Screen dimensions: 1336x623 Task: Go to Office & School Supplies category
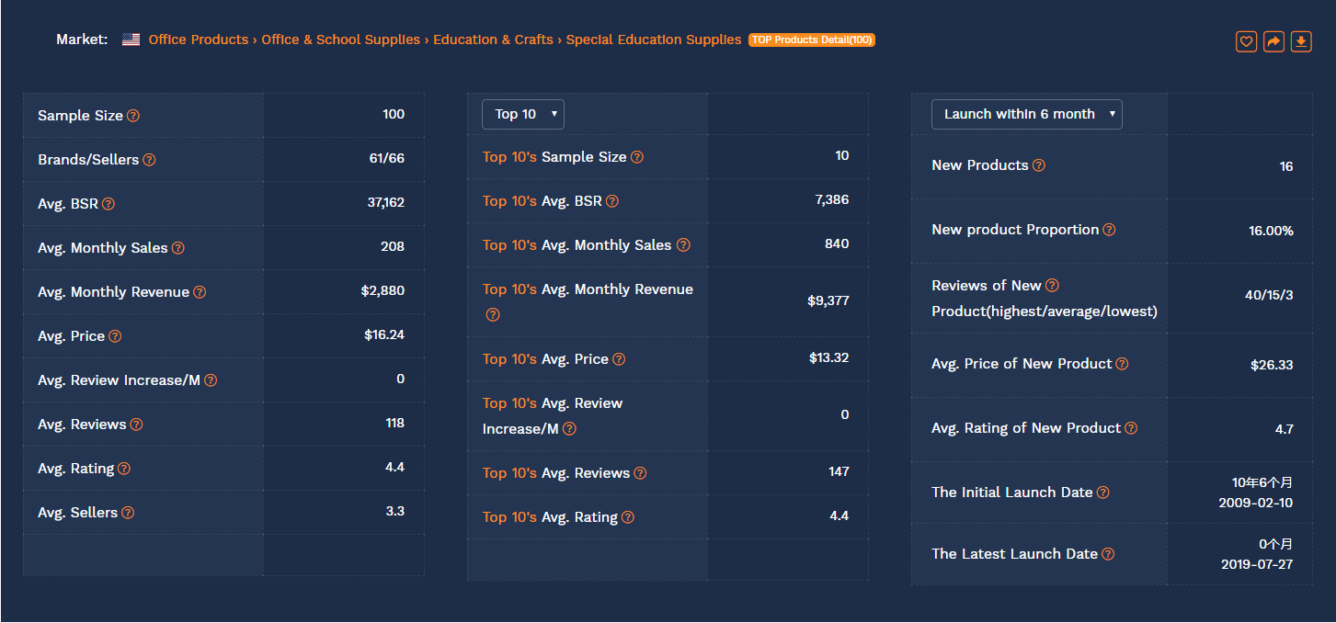[x=340, y=40]
